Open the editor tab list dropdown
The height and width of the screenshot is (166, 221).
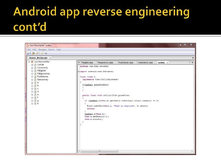(x=192, y=62)
